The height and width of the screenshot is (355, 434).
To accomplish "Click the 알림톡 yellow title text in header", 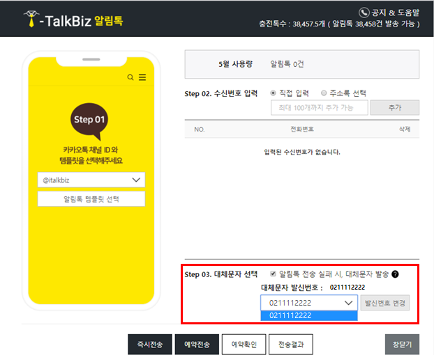I will click(x=109, y=21).
